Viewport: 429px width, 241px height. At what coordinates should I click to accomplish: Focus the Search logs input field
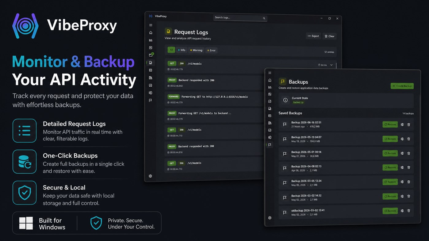pyautogui.click(x=240, y=18)
